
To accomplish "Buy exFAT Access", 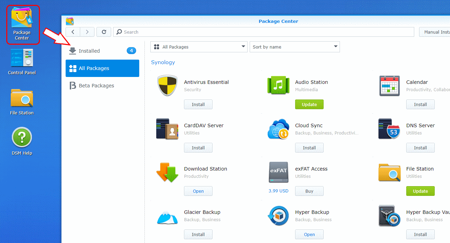I will point(309,191).
